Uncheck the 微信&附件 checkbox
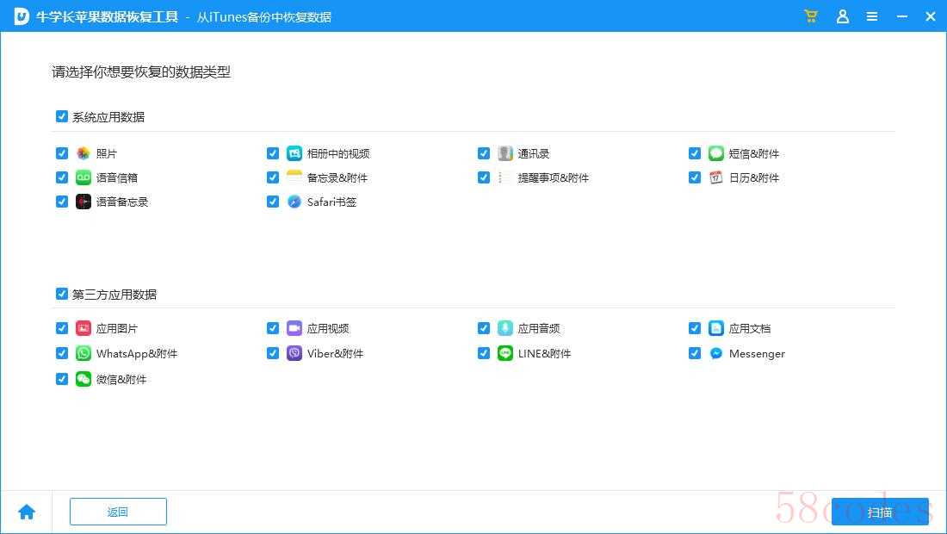 (62, 379)
